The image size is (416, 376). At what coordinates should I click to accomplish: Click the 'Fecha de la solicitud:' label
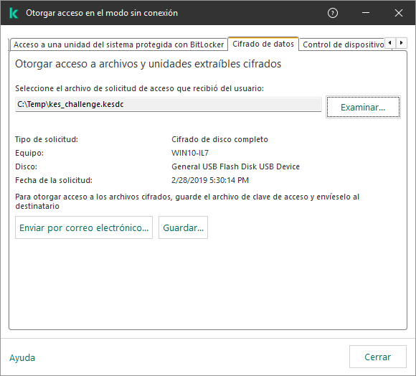tap(54, 180)
